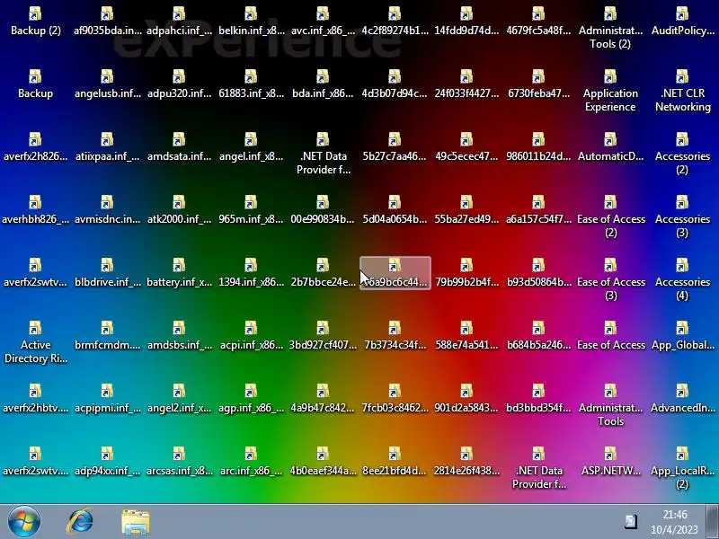Screen dimensions: 719x539
Task: Click the angelusb.inf... shortcut
Action: [x=107, y=84]
